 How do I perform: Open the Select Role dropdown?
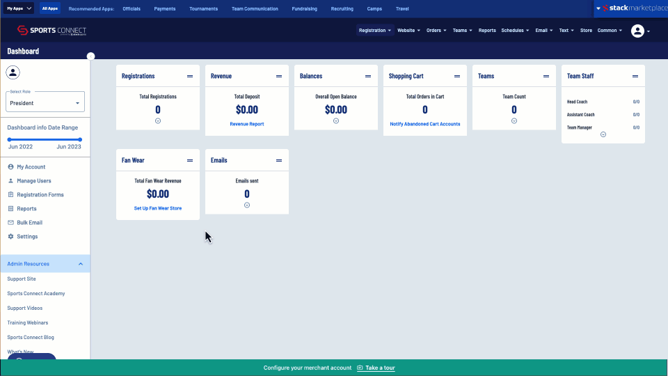click(x=45, y=102)
